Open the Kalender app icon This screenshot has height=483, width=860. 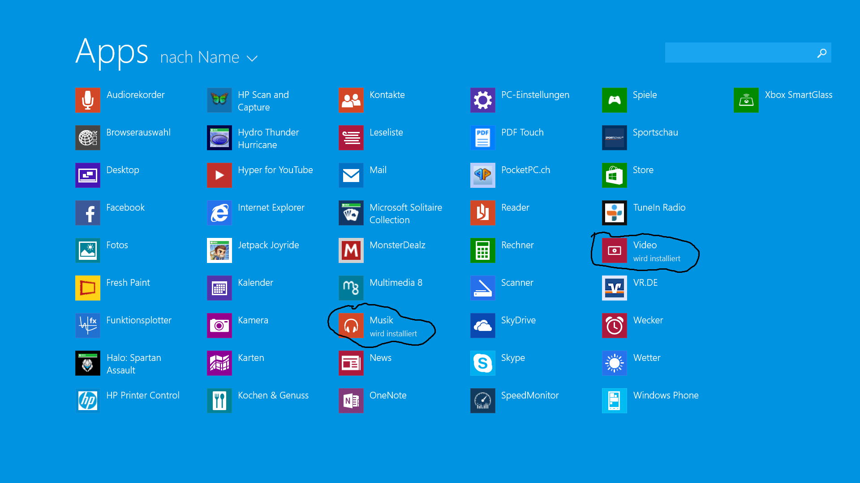click(219, 288)
